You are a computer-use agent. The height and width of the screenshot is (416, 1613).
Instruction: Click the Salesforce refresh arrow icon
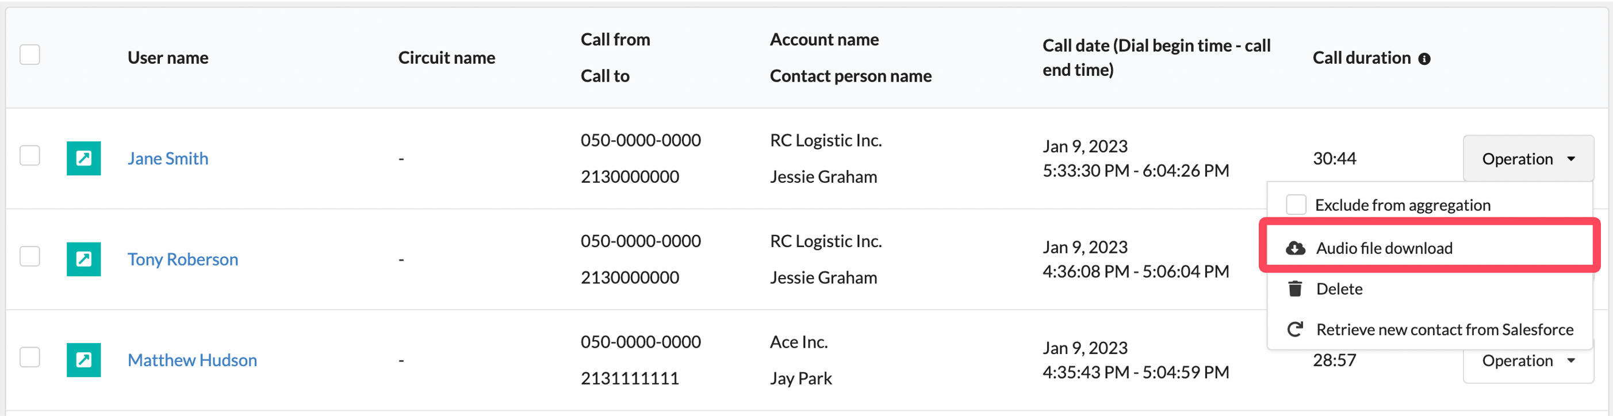[x=1295, y=329]
